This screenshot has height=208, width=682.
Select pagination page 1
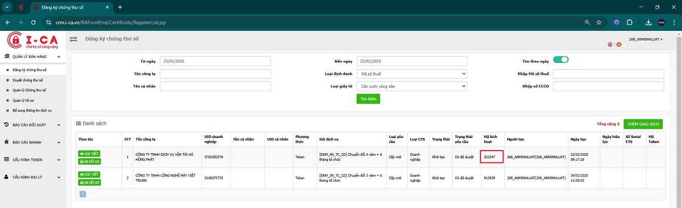(x=83, y=194)
